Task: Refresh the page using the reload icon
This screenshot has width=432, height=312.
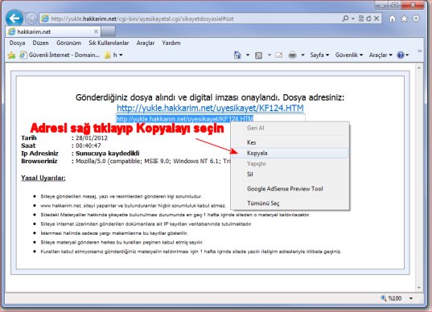Action: 368,18
